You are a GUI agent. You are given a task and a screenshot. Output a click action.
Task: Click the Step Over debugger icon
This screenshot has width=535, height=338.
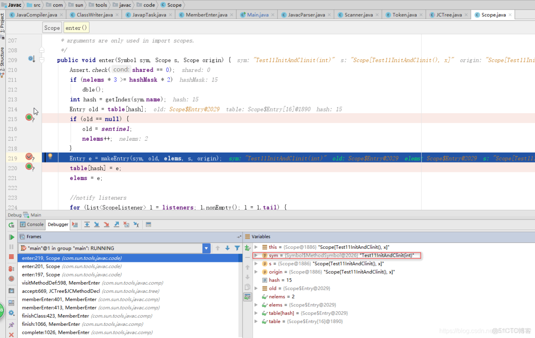click(x=88, y=224)
